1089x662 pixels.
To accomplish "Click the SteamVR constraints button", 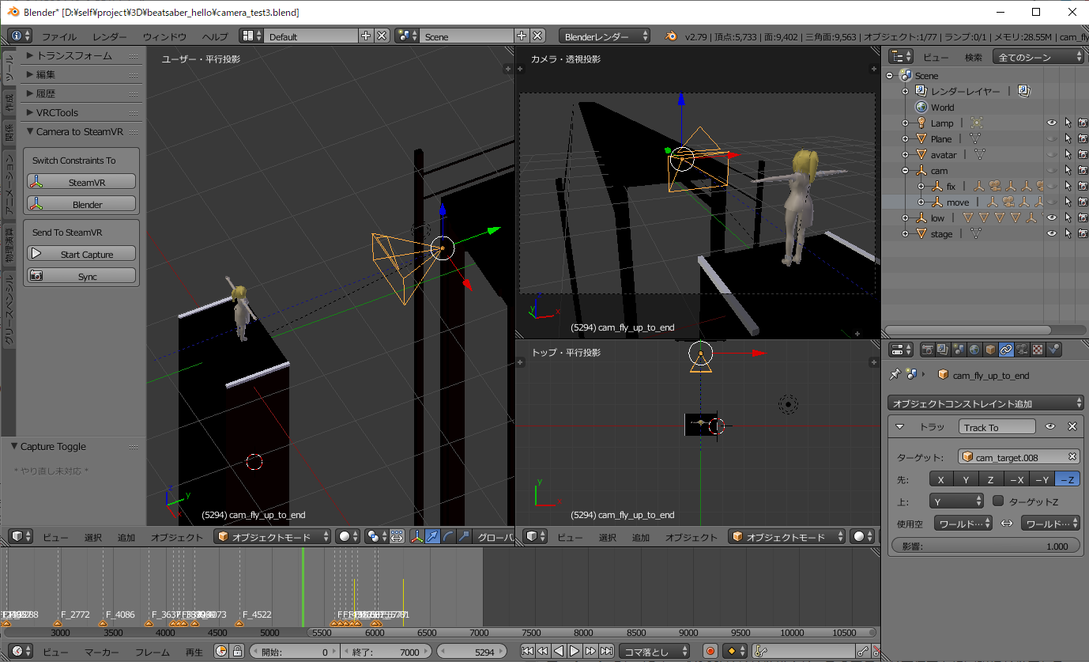I will coord(81,182).
